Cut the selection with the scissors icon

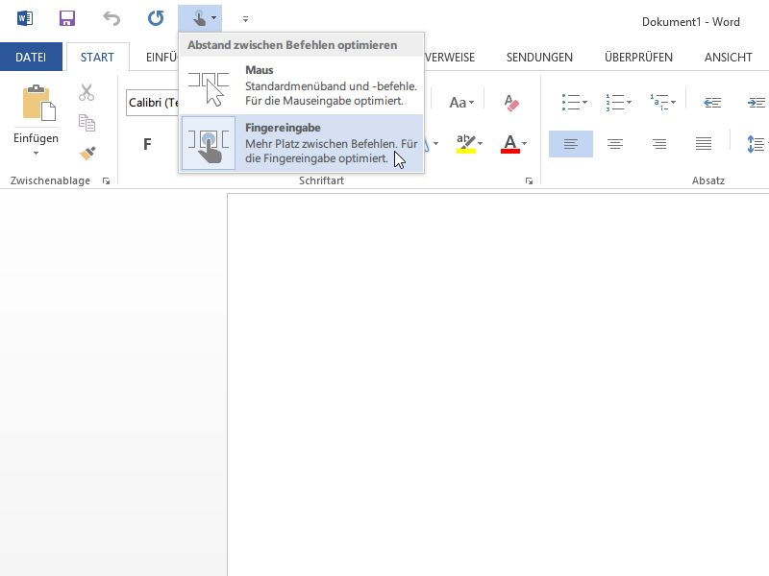tap(87, 92)
